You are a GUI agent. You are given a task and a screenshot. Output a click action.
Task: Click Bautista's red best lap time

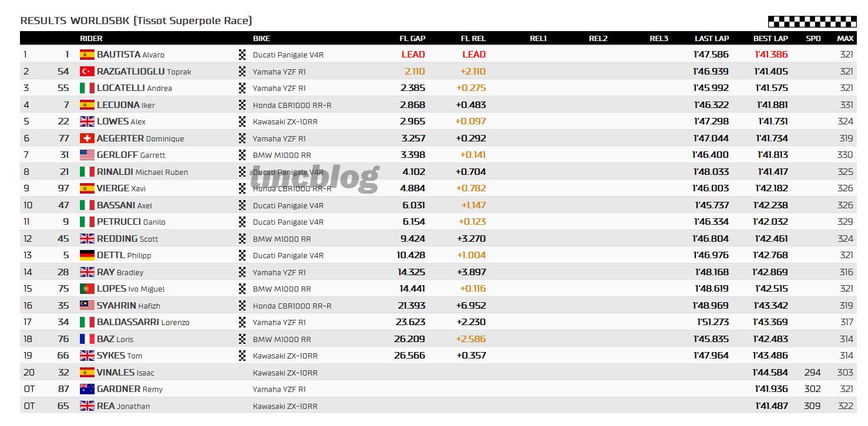pyautogui.click(x=771, y=55)
